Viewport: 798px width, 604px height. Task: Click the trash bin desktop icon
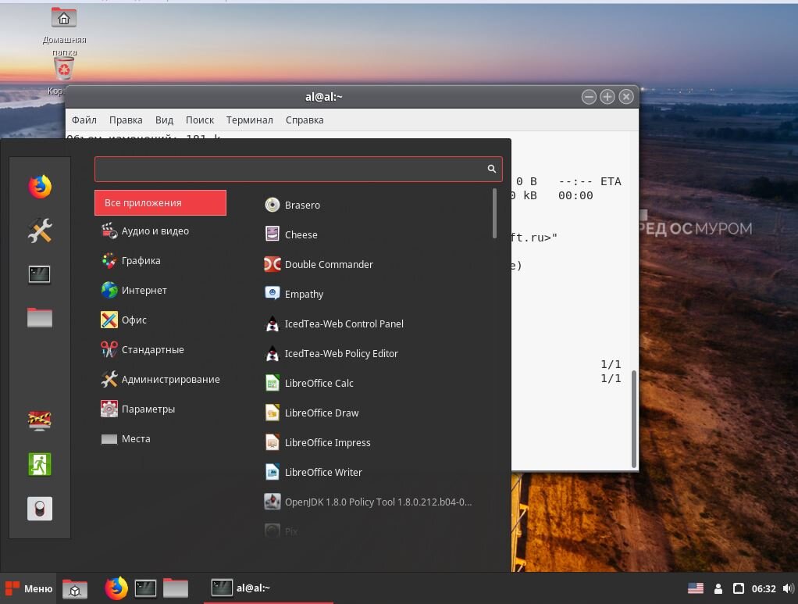[63, 68]
